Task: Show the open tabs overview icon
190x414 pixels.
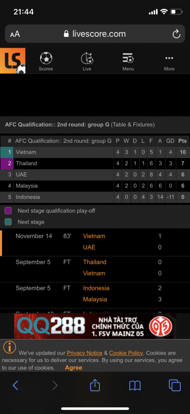Action: coord(175,385)
